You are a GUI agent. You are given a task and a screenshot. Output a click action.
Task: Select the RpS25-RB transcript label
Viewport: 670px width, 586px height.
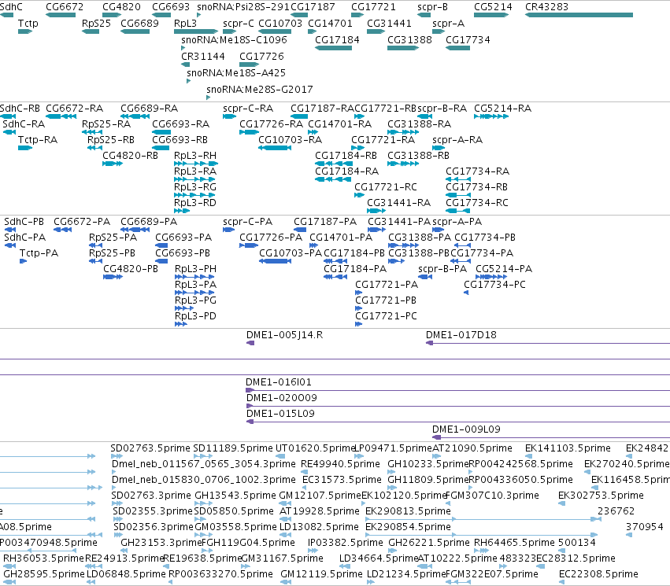111,140
